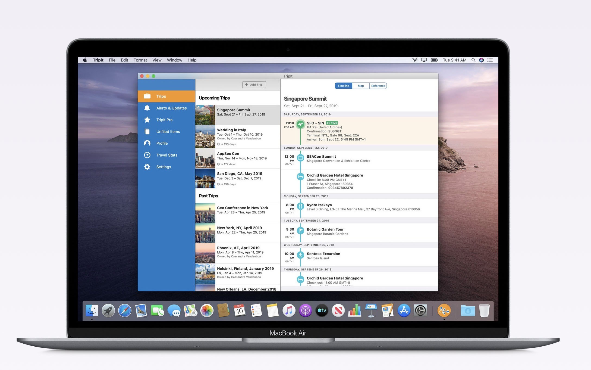The width and height of the screenshot is (591, 370).
Task: Click the Tue 9:41 AM clock
Action: coord(454,60)
